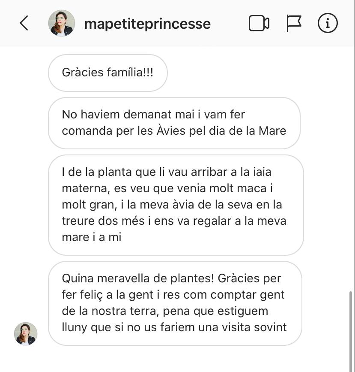Click "mare i a mi" message line
This screenshot has height=372, width=355.
pyautogui.click(x=92, y=237)
